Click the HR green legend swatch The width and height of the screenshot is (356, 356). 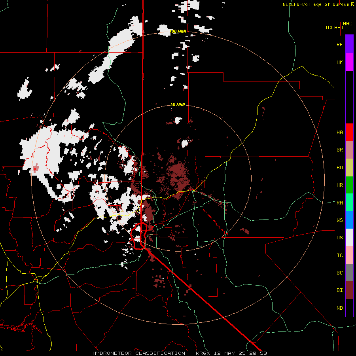point(349,185)
